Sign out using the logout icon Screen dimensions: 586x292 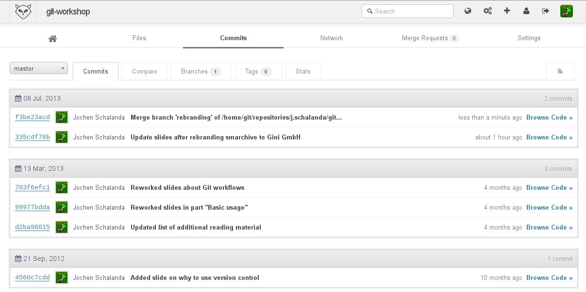tap(545, 11)
